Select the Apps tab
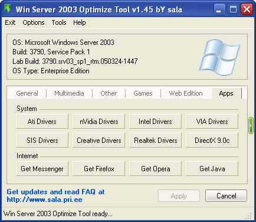The height and width of the screenshot is (222, 256). (x=226, y=93)
